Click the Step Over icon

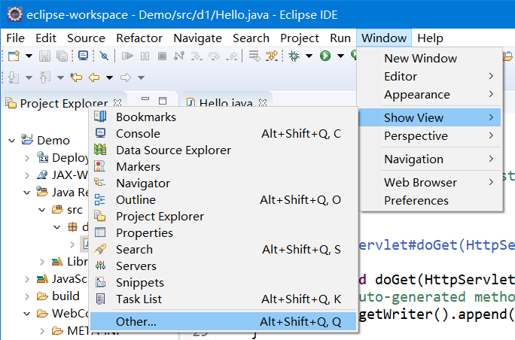point(214,56)
